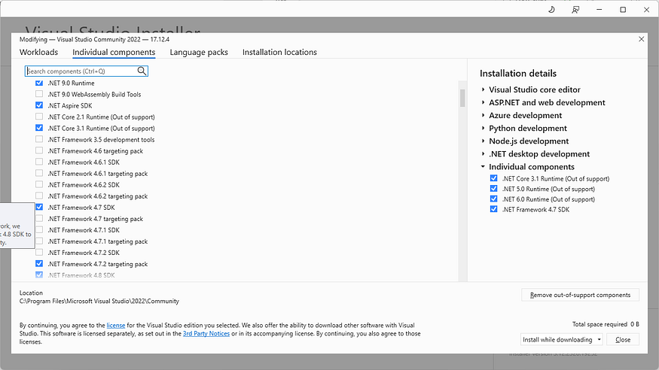This screenshot has height=370, width=659.
Task: Check .NET Framework 4.7.2 SDK
Action: 39,253
